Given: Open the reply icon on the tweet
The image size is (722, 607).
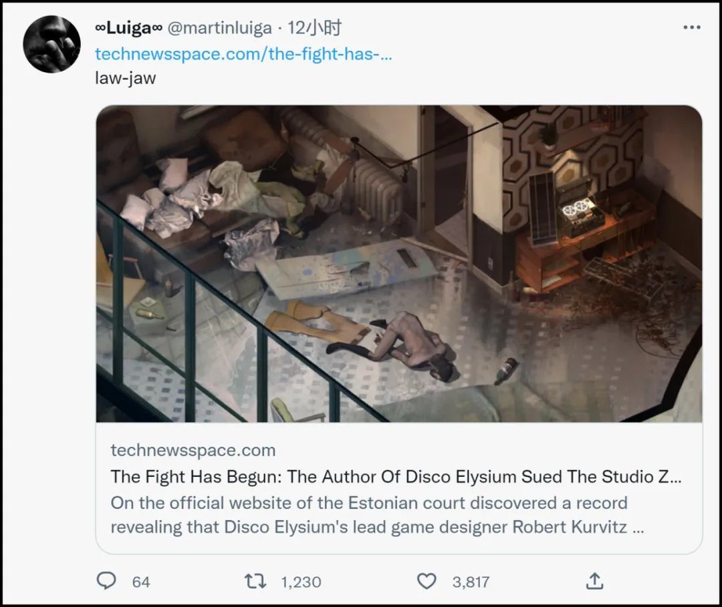Looking at the screenshot, I should point(106,581).
